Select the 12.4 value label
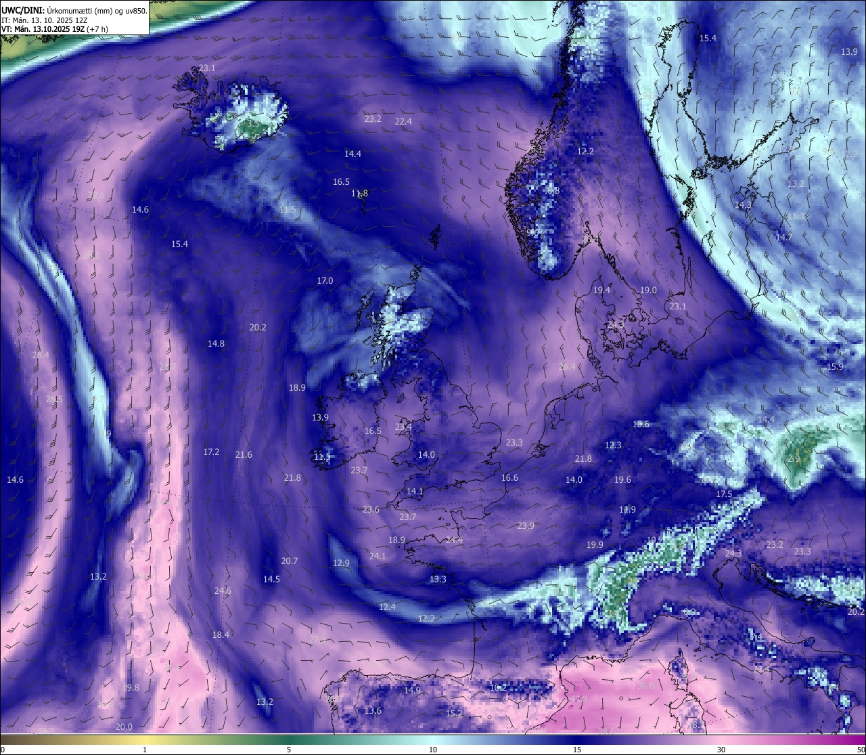This screenshot has height=755, width=866. pyautogui.click(x=387, y=607)
